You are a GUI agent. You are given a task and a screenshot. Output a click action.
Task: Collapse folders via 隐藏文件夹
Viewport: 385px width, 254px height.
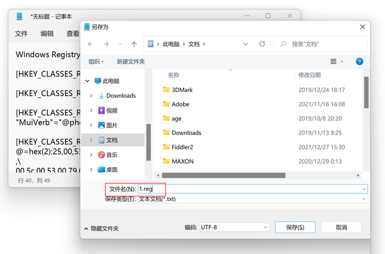tap(101, 229)
